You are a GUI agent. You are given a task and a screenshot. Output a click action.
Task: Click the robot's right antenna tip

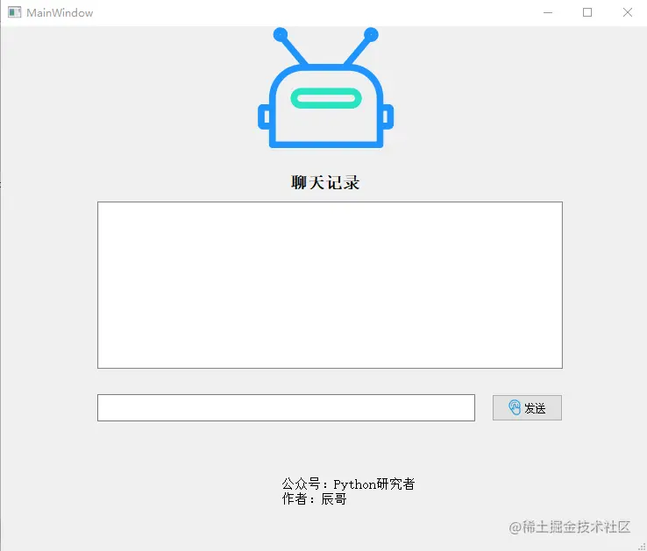point(371,35)
